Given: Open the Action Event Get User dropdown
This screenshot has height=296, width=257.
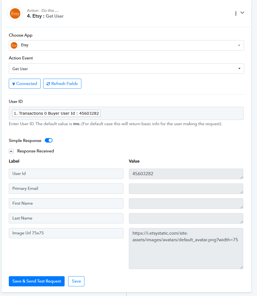Looking at the screenshot, I should [x=126, y=68].
